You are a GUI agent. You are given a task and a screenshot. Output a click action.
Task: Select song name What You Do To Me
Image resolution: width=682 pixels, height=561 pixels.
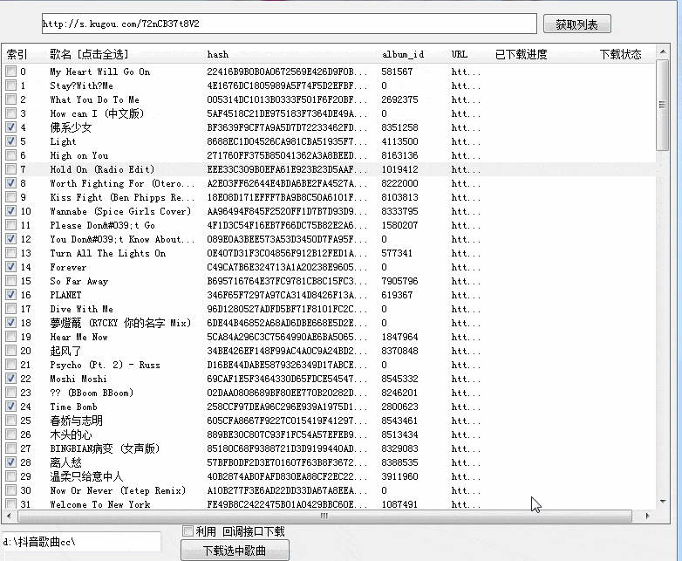94,99
